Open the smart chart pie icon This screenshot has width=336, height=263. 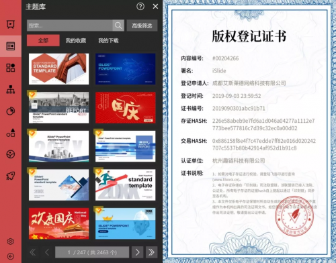pos(11,111)
